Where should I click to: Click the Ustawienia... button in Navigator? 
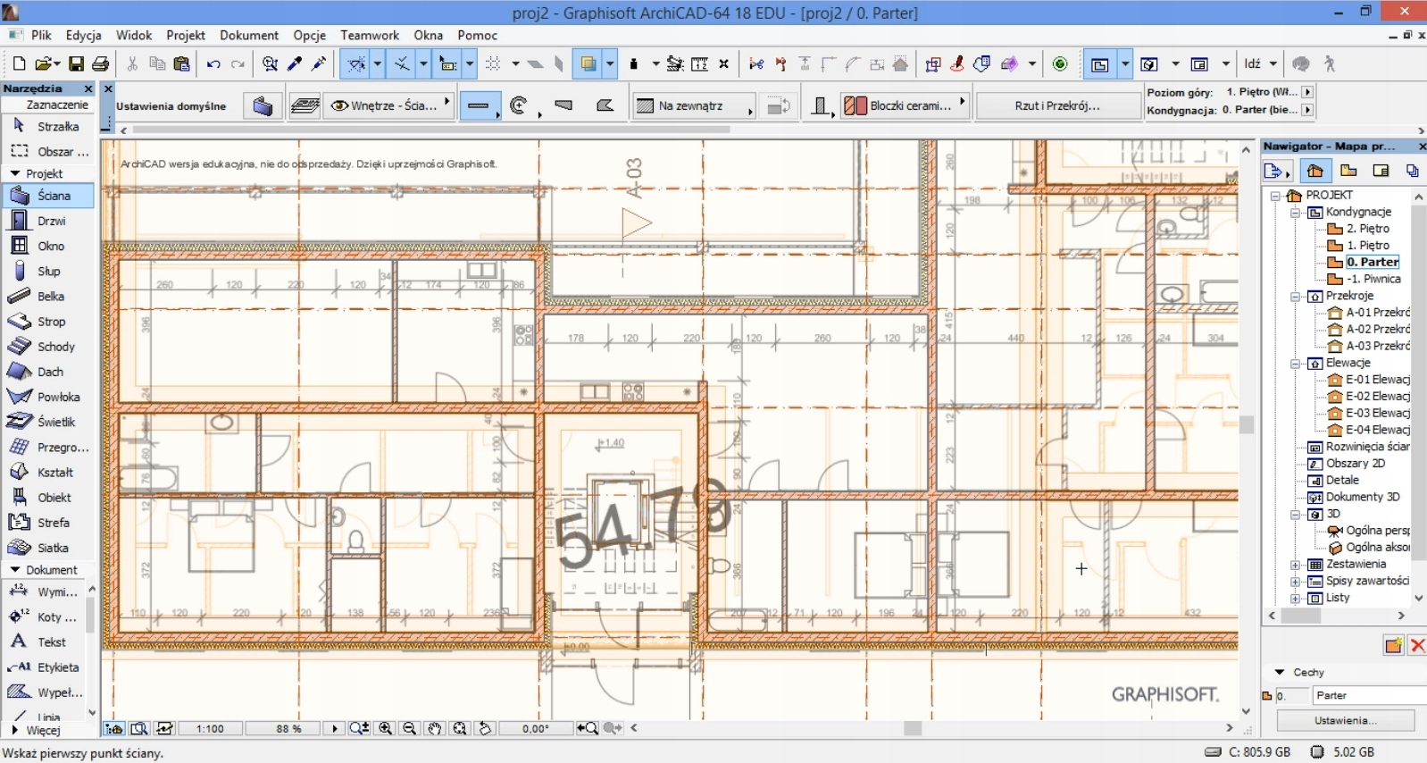point(1345,720)
